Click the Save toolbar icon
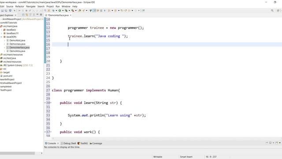 pos(2,11)
